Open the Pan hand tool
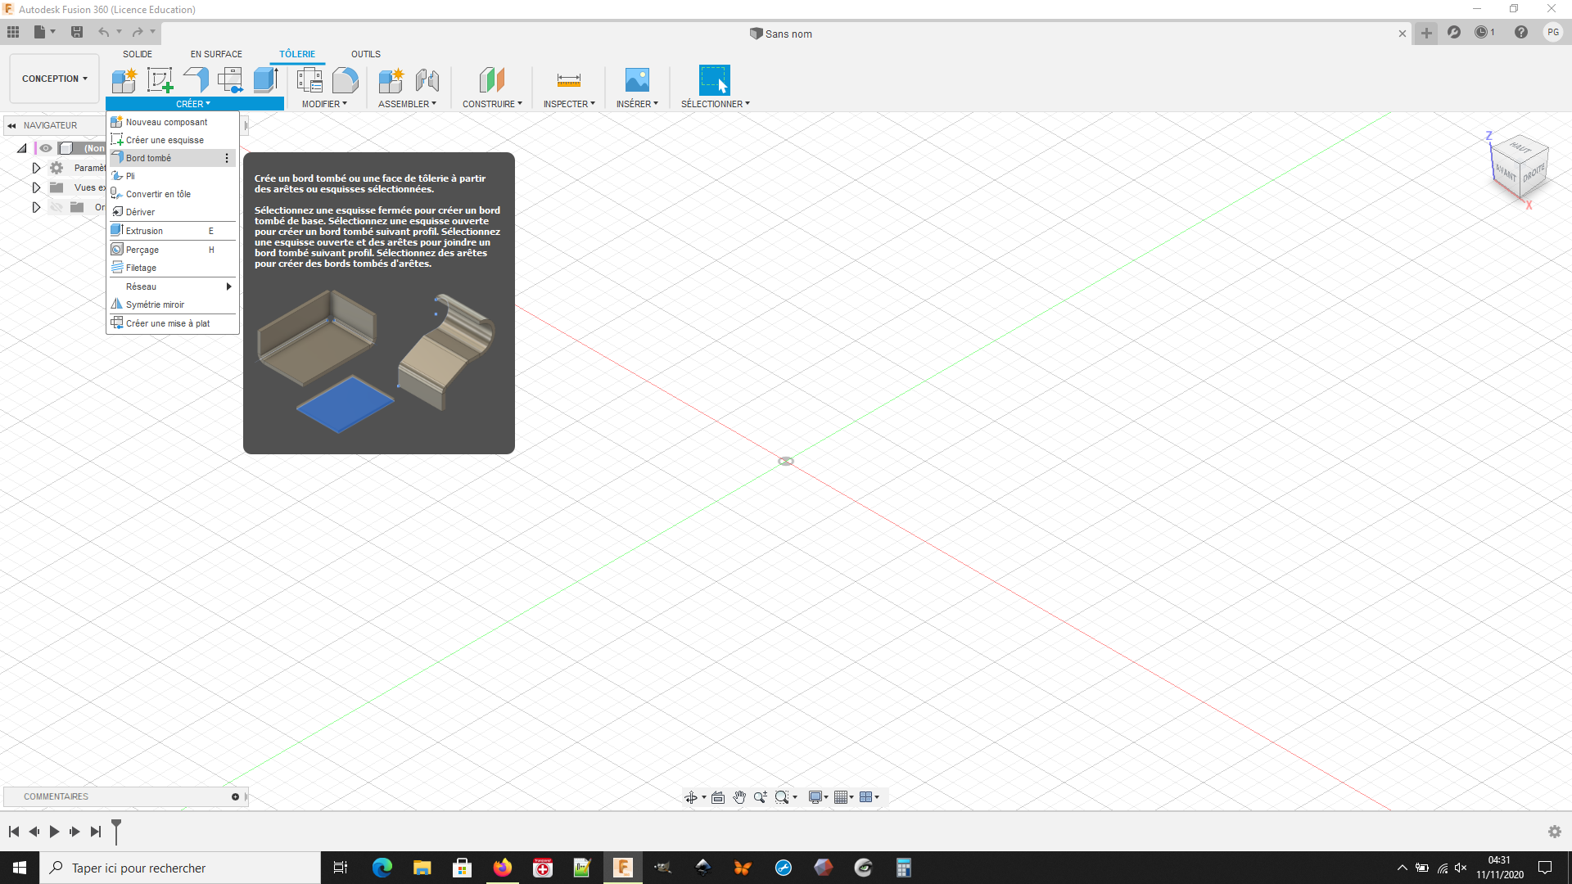 [739, 797]
